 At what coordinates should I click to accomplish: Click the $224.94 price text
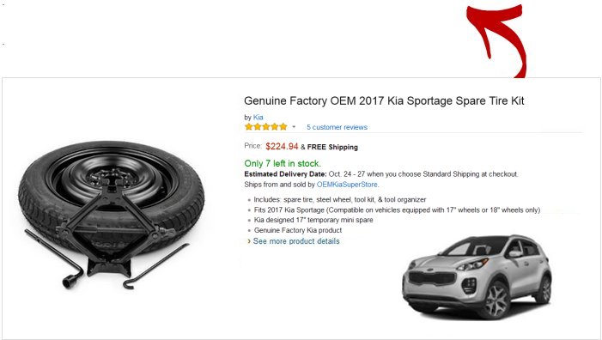point(282,146)
